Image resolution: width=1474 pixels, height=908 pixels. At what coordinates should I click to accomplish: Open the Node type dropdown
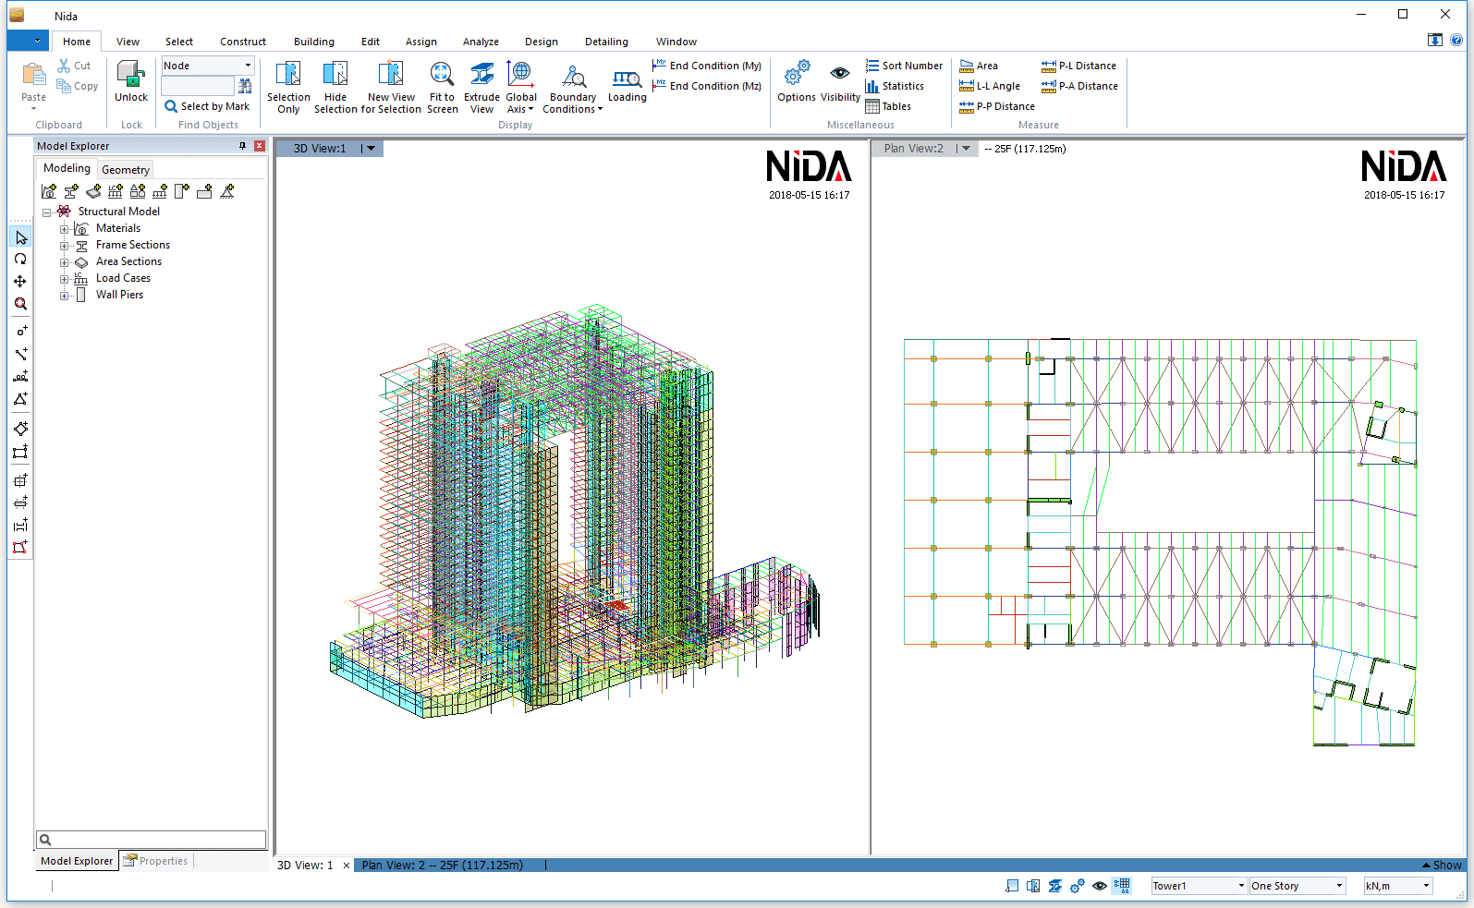click(x=248, y=66)
